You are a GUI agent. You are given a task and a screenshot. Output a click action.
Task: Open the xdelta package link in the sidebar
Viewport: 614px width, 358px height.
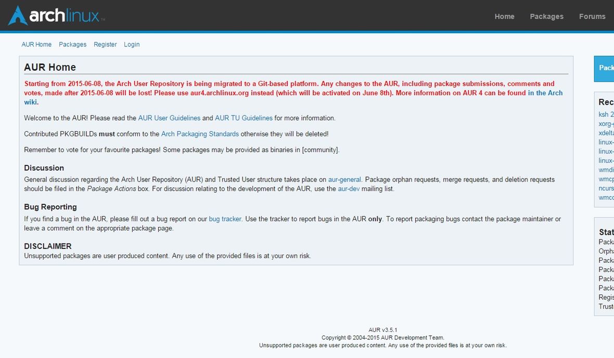(606, 133)
